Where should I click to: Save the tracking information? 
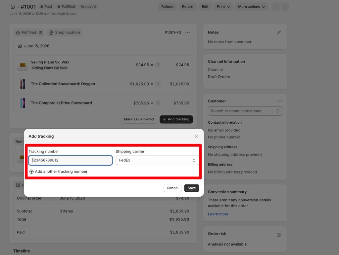pyautogui.click(x=192, y=188)
